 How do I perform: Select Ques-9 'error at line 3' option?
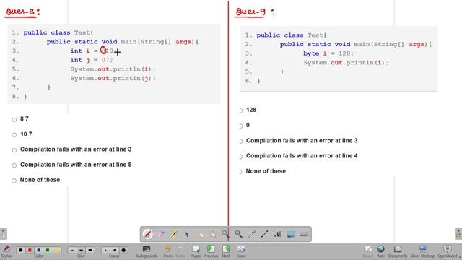pyautogui.click(x=240, y=142)
